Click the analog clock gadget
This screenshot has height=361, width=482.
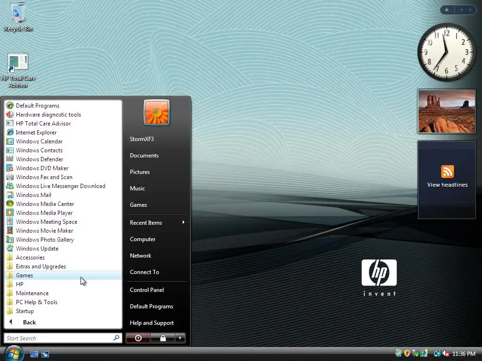[x=446, y=52]
